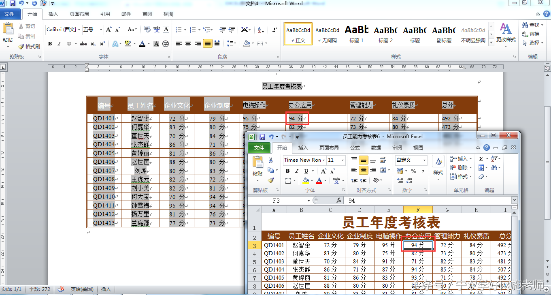Open the bullets list dropdown arrow in Word

(185, 30)
